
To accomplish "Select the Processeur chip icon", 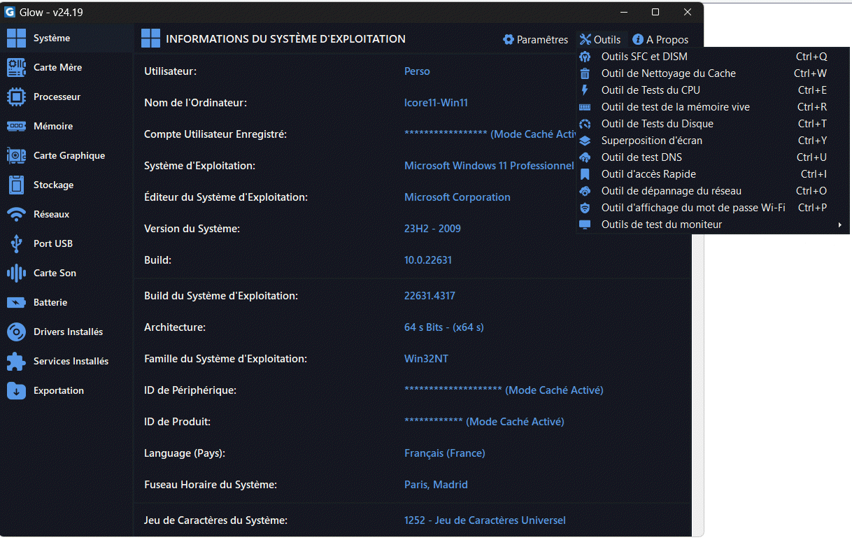I will [x=16, y=97].
